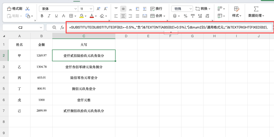
Task: Click into the formula bar
Action: (x=169, y=27)
